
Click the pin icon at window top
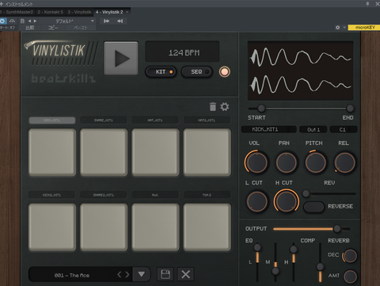367,4
